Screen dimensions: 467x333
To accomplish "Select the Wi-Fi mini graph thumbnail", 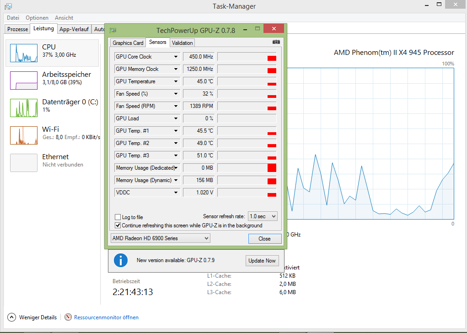I will pyautogui.click(x=24, y=135).
